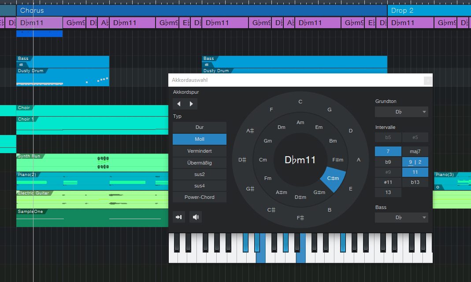Viewport: 471px width, 282px height.
Task: Open the Grundton dropdown showing Db
Action: (x=401, y=112)
